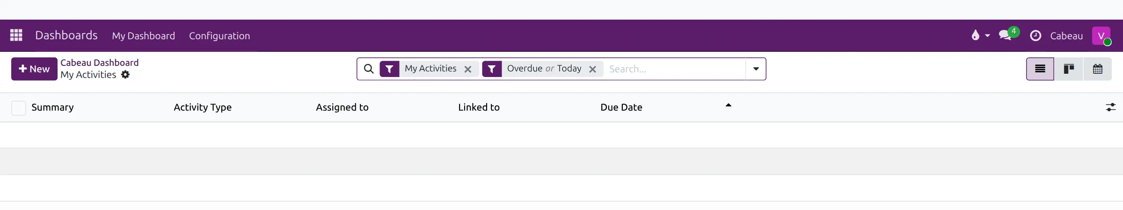Viewport: 1123px width, 210px height.
Task: Remove the My Activities filter
Action: coord(467,69)
